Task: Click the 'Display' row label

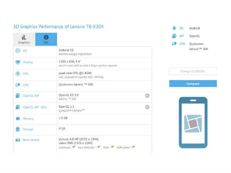Action: click(28, 62)
